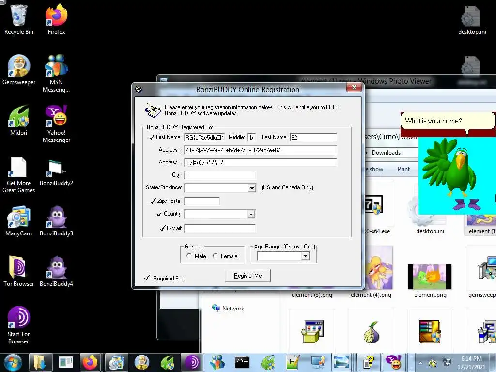Screen dimensions: 496x372
Task: Show hidden system tray icons
Action: pyautogui.click(x=420, y=363)
